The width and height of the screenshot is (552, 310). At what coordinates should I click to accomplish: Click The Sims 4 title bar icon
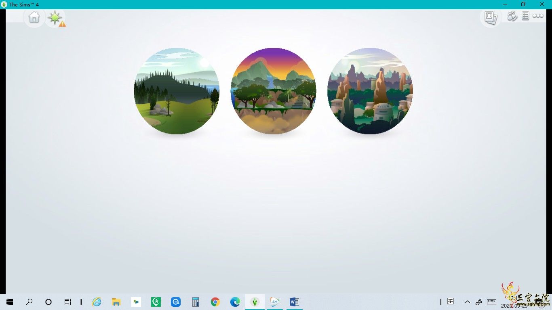(4, 4)
